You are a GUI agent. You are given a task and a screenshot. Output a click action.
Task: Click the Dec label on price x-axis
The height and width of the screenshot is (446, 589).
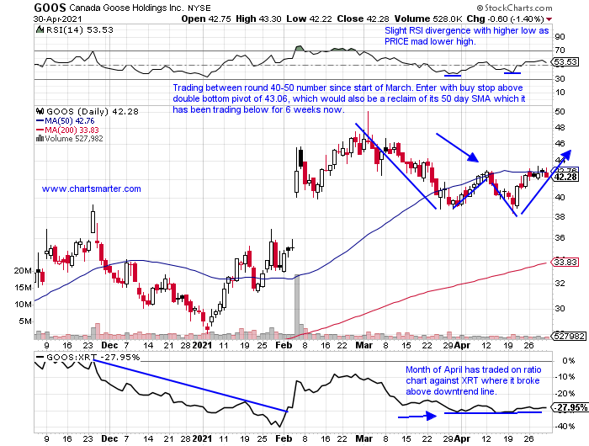[109, 345]
